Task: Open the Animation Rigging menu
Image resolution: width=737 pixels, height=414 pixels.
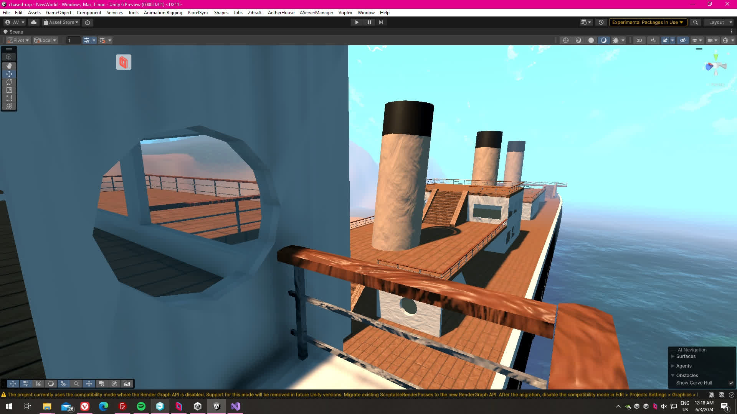Action: click(163, 13)
